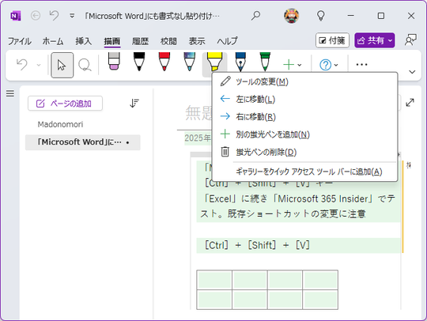The width and height of the screenshot is (427, 321).
Task: Open the 付箋 sticky notes button
Action: pos(332,40)
